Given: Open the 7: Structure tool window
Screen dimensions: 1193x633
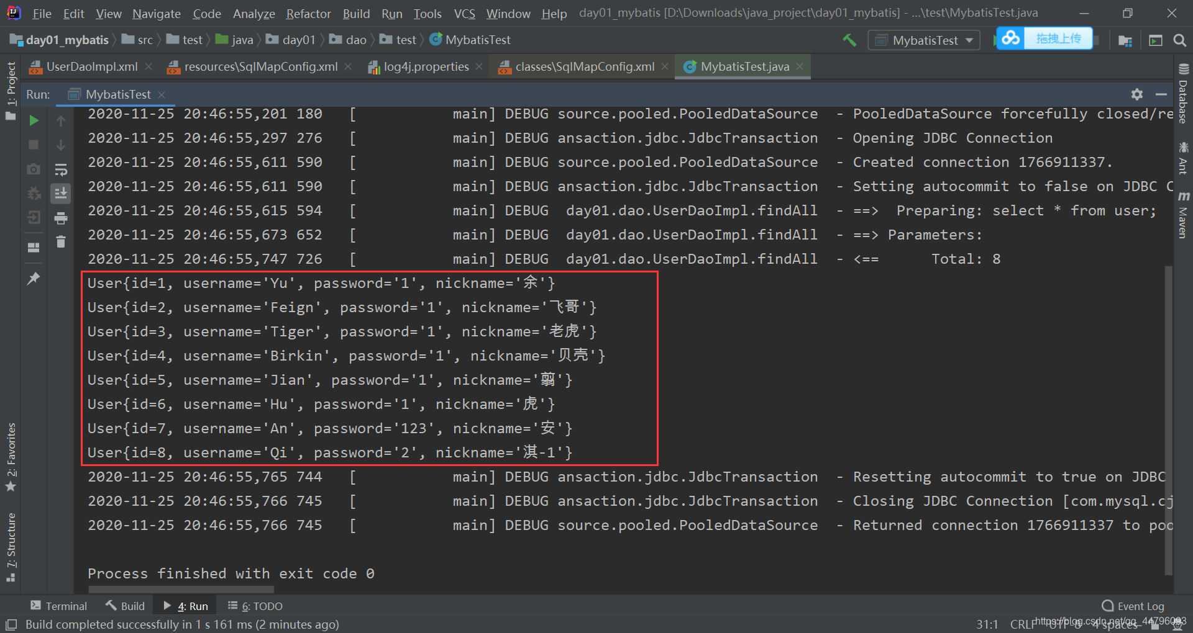Looking at the screenshot, I should [x=11, y=546].
